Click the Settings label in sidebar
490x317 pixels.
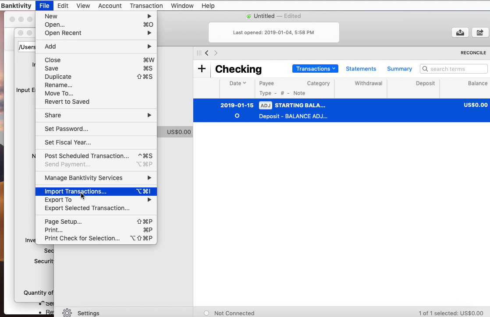click(x=89, y=313)
